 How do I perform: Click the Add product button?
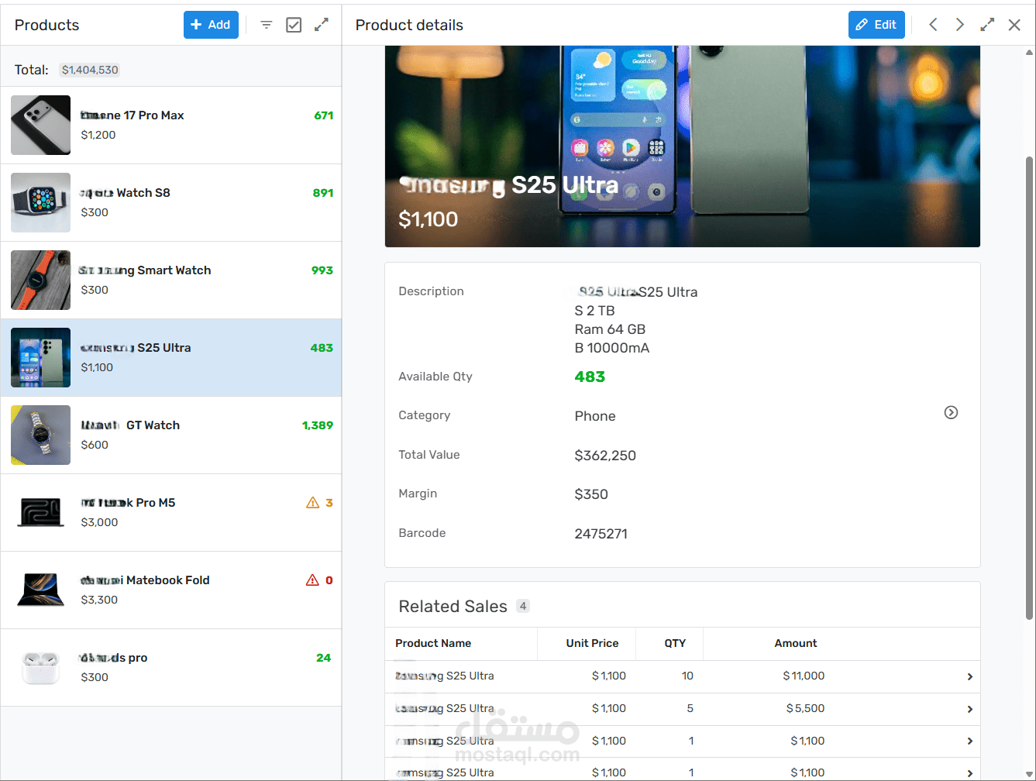211,25
